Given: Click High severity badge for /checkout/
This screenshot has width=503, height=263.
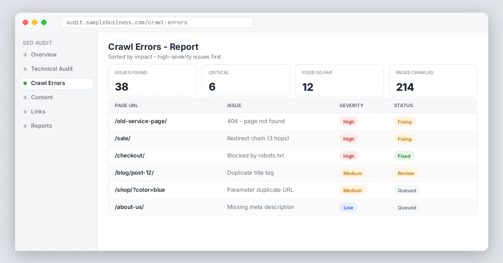Looking at the screenshot, I should [349, 156].
